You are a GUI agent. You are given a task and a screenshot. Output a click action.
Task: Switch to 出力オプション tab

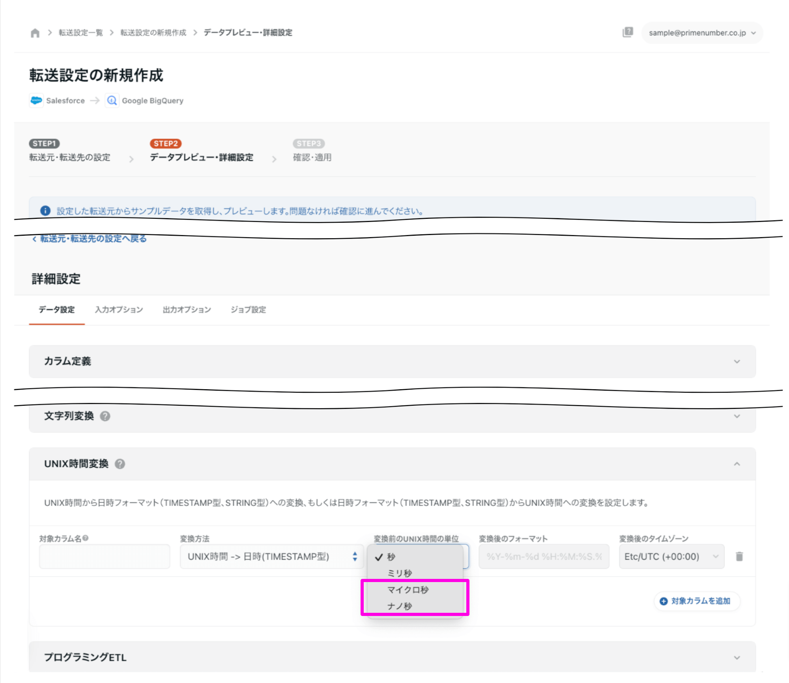(187, 310)
